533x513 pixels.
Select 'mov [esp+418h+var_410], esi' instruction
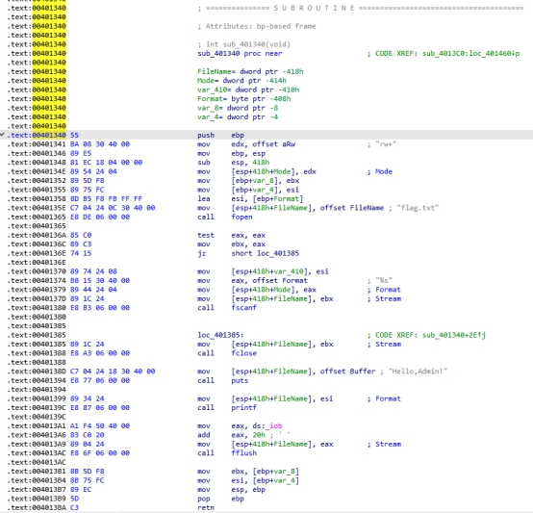point(263,271)
